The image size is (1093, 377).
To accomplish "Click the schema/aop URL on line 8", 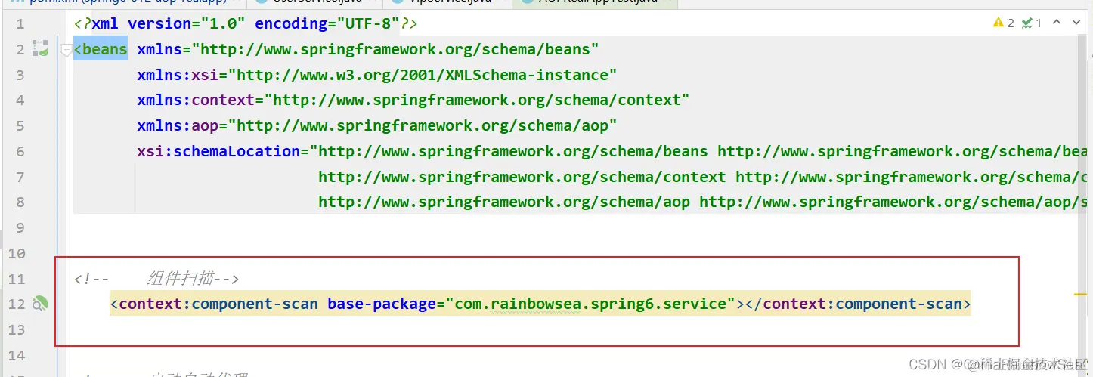I will [x=504, y=202].
